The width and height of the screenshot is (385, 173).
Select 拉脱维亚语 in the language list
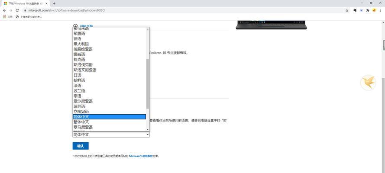click(x=109, y=49)
